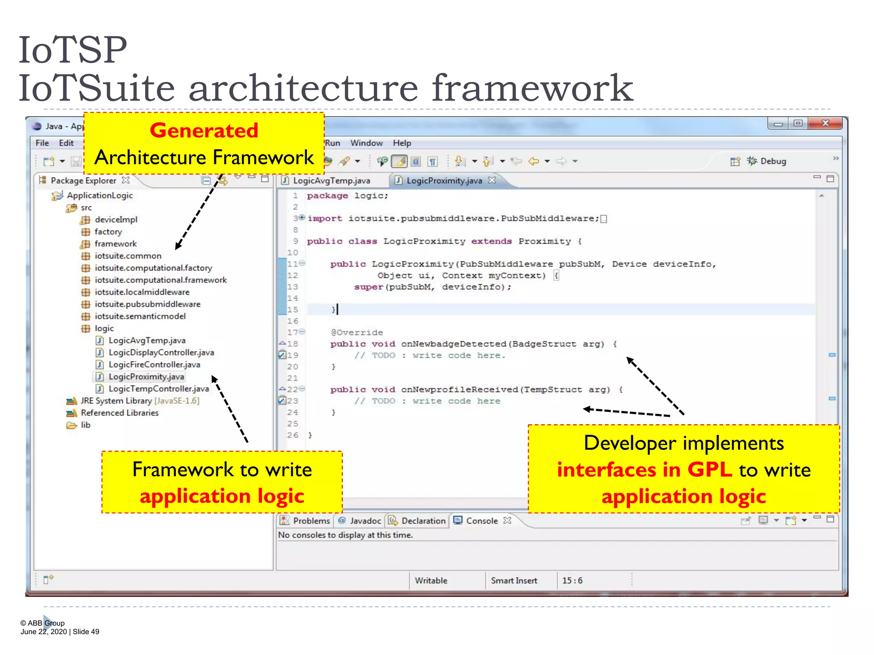Select iotsuite.semanticmodel package
This screenshot has width=874, height=655.
(134, 316)
